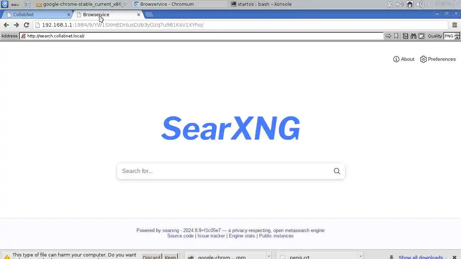The height and width of the screenshot is (259, 461).
Task: Go forward using the Chromium forward arrow
Action: (x=16, y=25)
